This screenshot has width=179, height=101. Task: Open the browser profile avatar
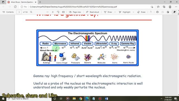pyautogui.click(x=170, y=7)
